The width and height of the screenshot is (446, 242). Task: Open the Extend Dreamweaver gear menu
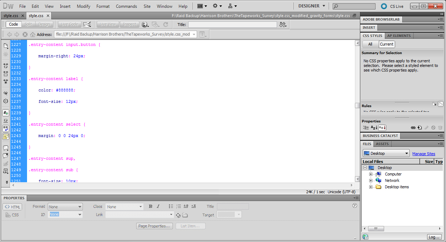[x=217, y=6]
